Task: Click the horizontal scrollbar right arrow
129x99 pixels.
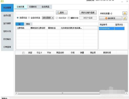Action: [x=126, y=93]
